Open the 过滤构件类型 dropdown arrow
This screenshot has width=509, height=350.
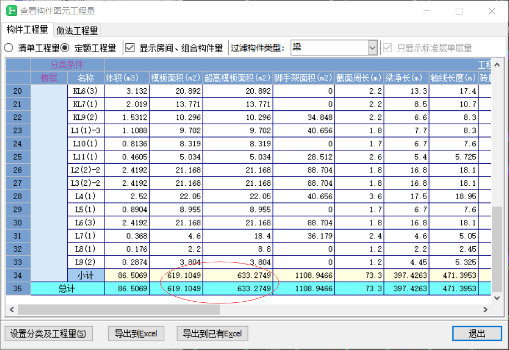tap(372, 48)
